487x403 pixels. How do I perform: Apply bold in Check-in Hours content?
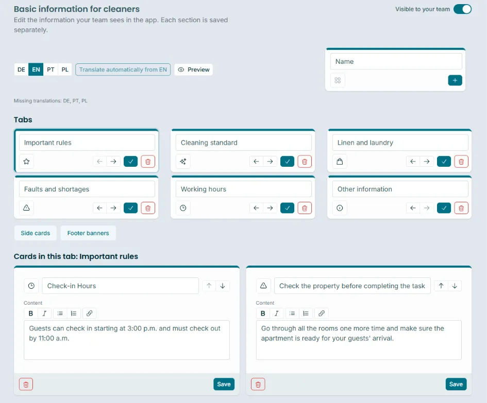click(x=31, y=313)
